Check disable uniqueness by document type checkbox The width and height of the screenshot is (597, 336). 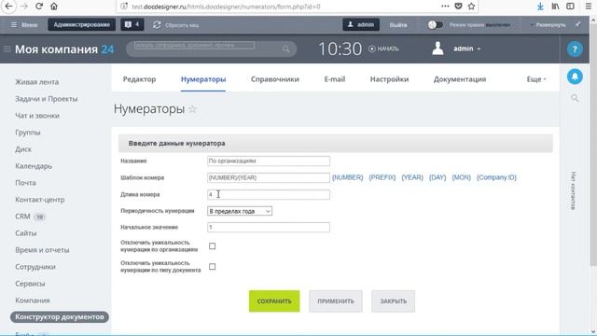(x=212, y=267)
